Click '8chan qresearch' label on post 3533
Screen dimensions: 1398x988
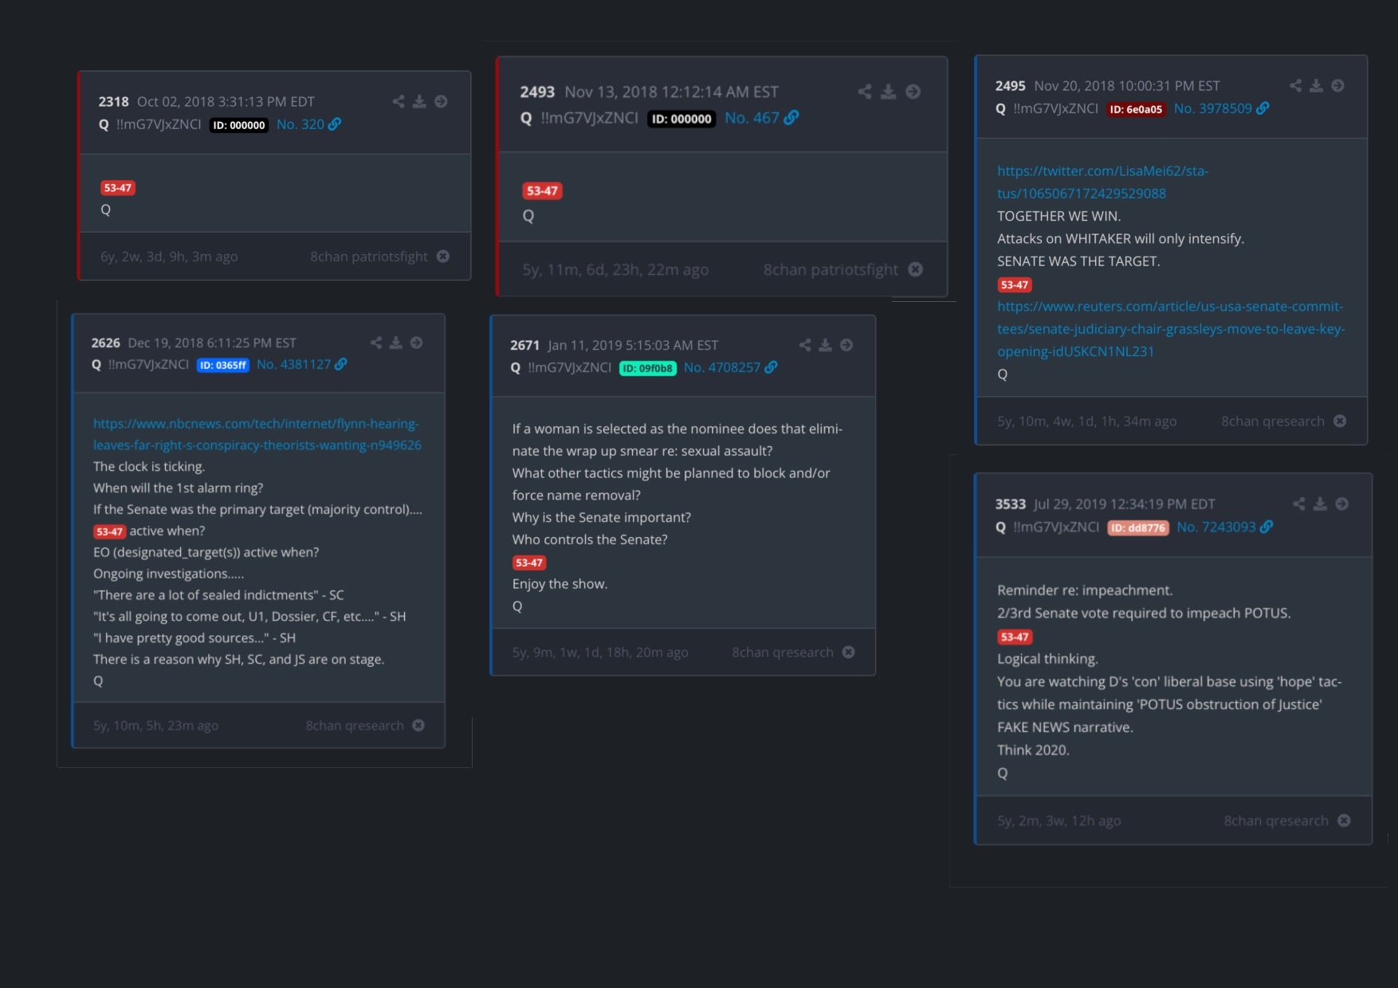[x=1276, y=821]
